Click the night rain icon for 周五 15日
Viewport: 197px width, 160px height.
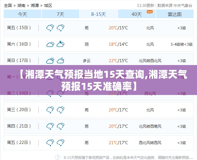pos(61,28)
